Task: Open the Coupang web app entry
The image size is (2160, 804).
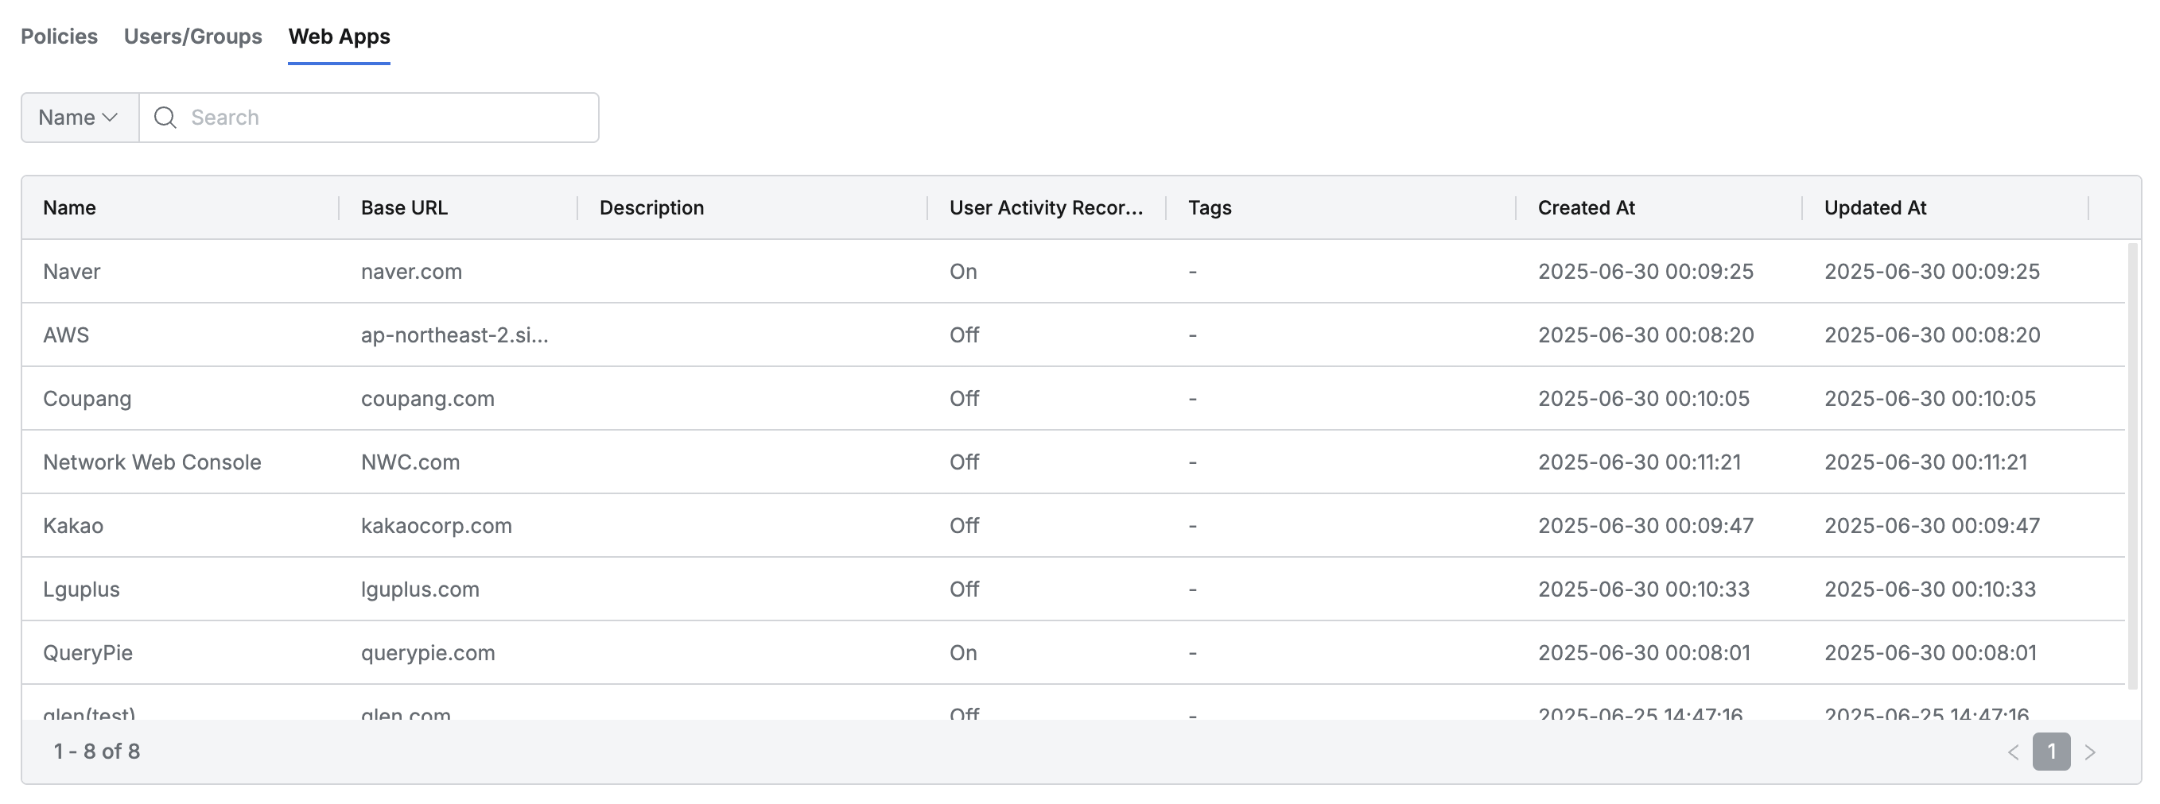Action: pos(87,399)
